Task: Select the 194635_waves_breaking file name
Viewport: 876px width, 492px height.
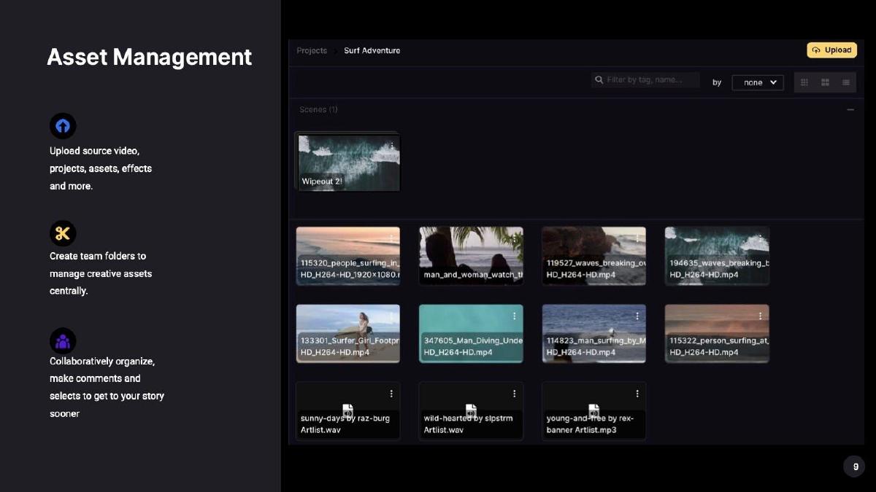Action: (719, 269)
